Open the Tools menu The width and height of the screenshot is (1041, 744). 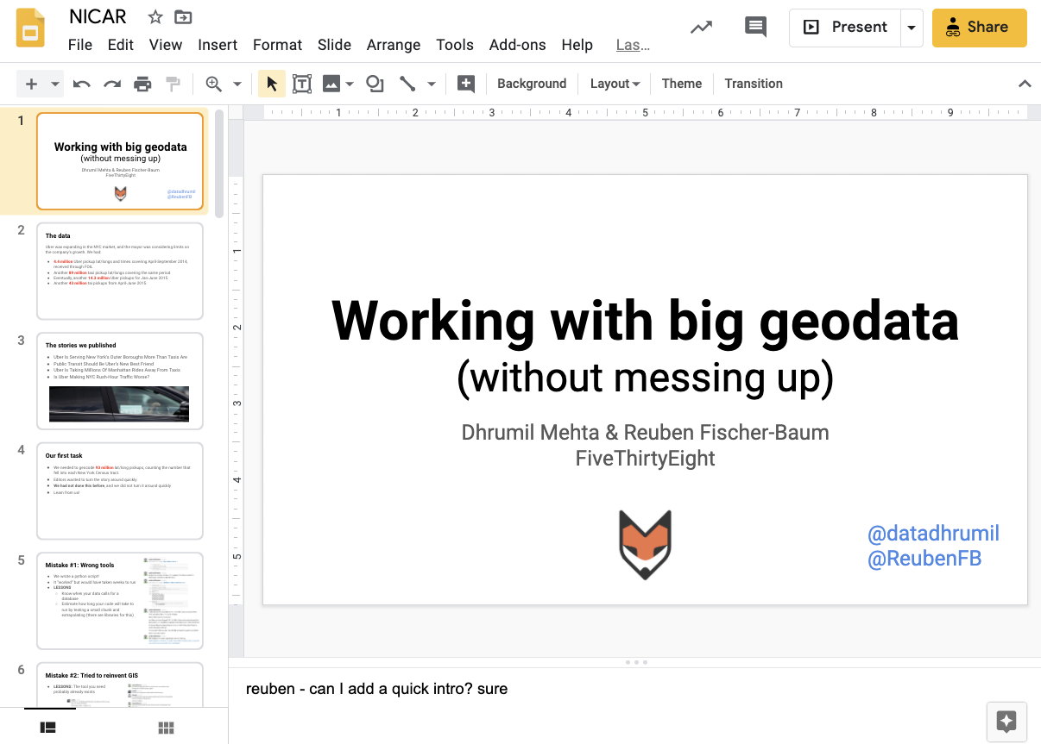(455, 45)
